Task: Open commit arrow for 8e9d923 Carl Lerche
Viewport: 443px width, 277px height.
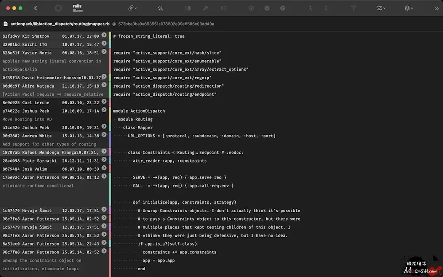Action: pyautogui.click(x=104, y=101)
